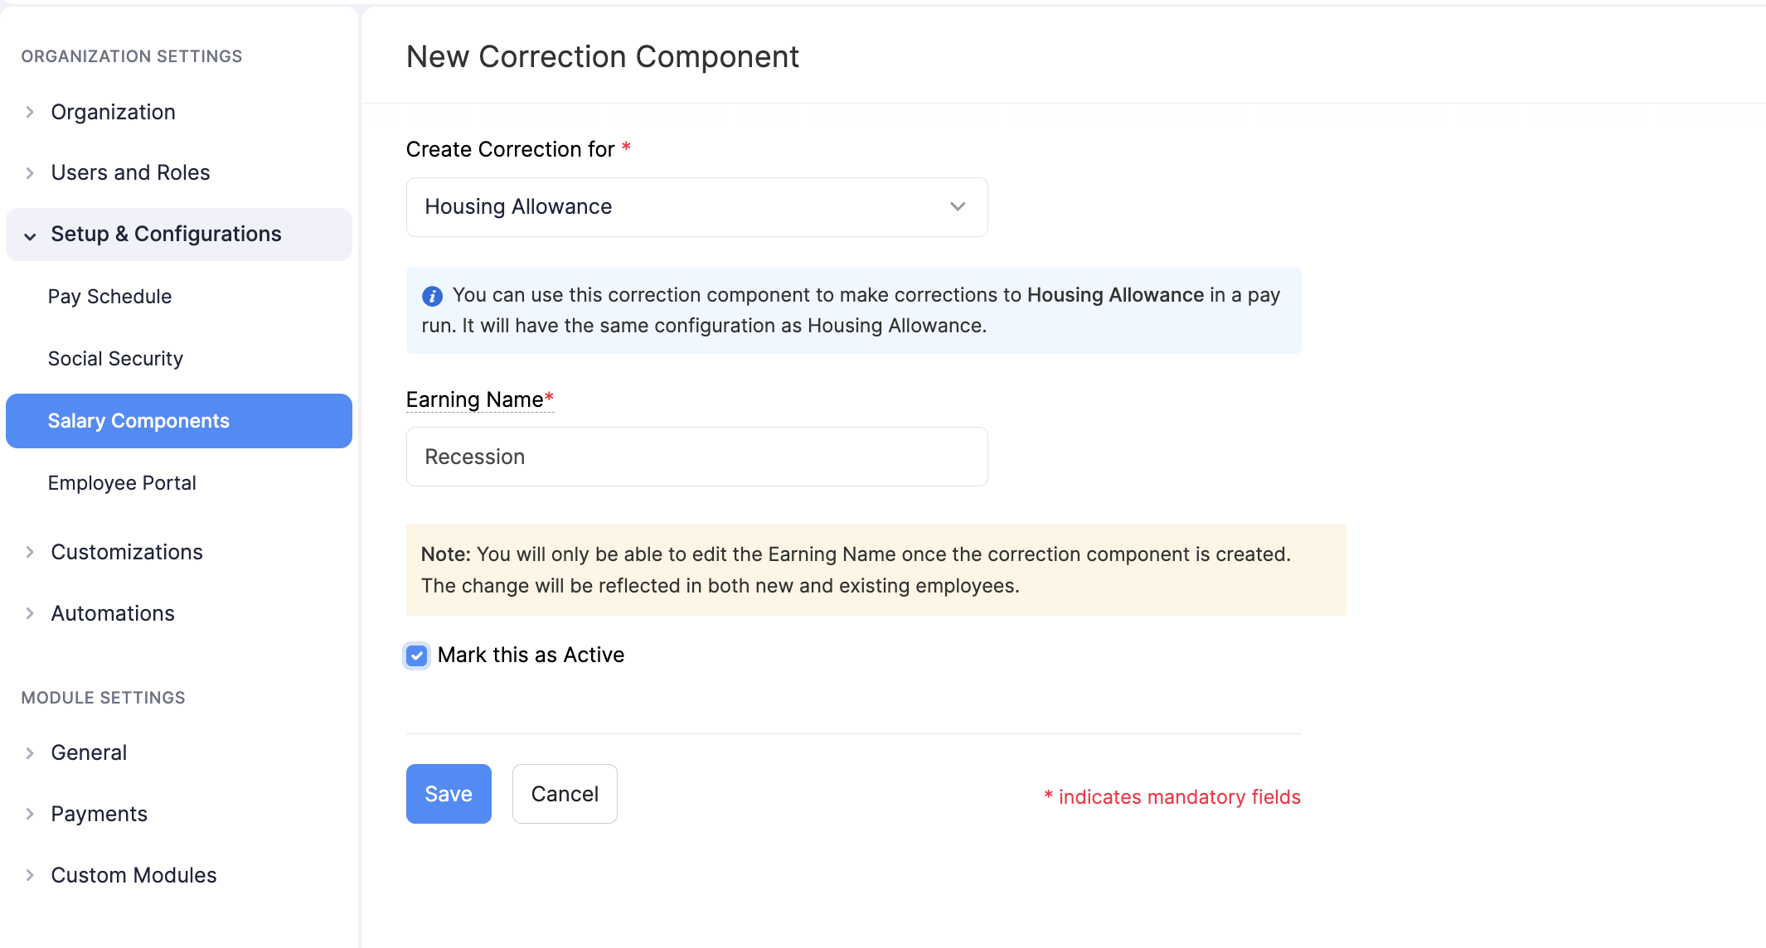Select Salary Components in the sidebar
The height and width of the screenshot is (948, 1766).
click(138, 420)
